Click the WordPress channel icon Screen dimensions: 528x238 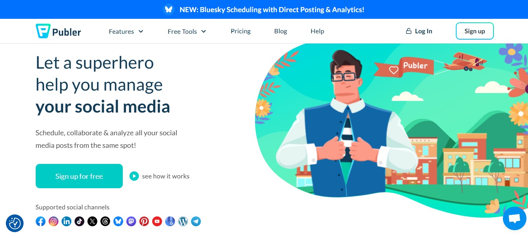(183, 221)
